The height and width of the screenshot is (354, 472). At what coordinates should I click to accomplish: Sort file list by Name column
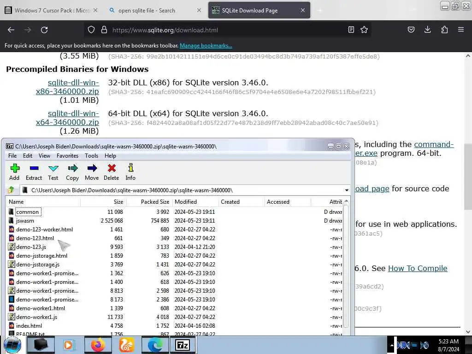[x=43, y=202]
